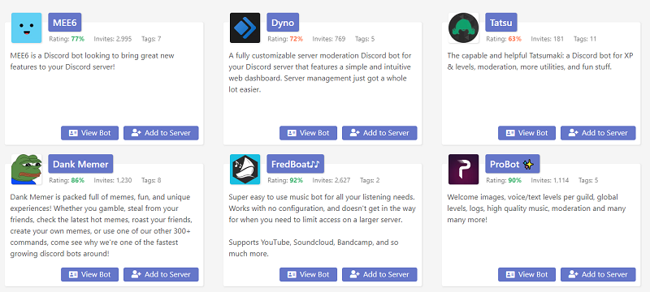Select the Dank Memer Pepe frog avatar
650x292 pixels.
click(27, 170)
